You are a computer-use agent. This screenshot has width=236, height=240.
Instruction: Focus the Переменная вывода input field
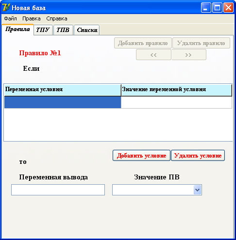pyautogui.click(x=58, y=190)
